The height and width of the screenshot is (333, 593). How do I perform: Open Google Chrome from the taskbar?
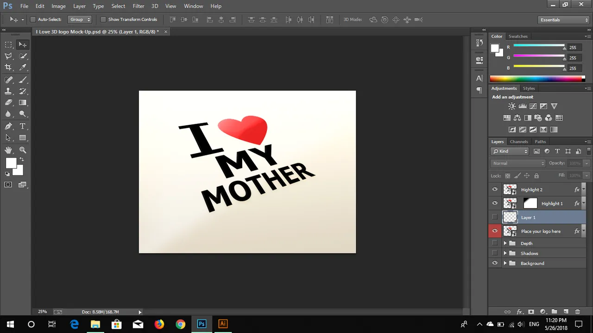pyautogui.click(x=181, y=324)
